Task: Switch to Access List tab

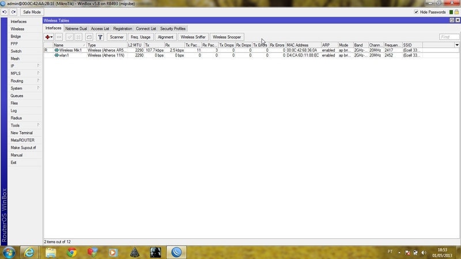Action: click(100, 28)
